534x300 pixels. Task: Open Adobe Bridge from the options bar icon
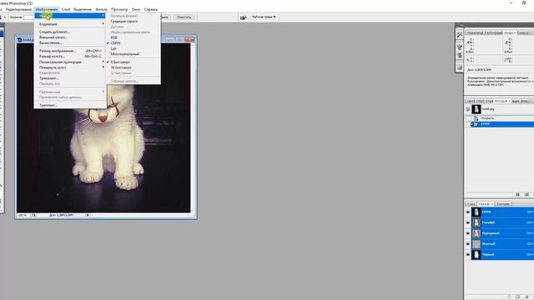243,17
